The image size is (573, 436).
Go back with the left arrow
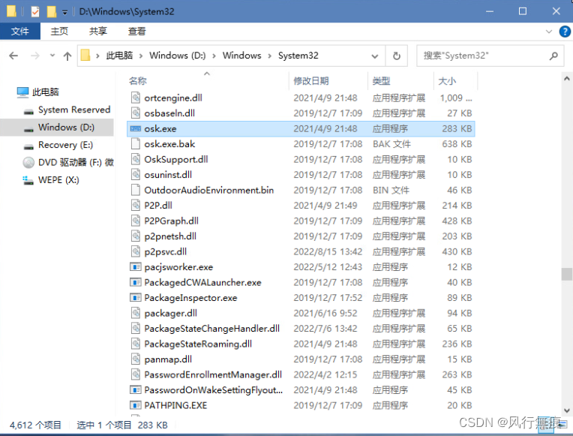[x=13, y=56]
